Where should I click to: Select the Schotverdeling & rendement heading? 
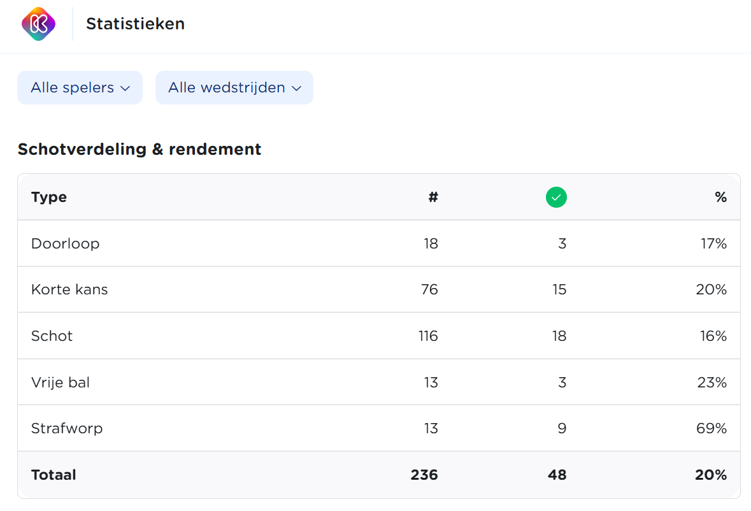139,149
